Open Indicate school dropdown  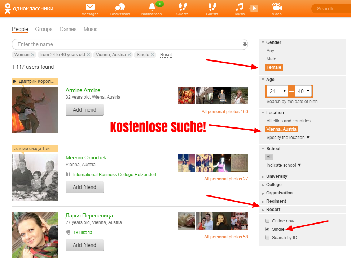click(x=284, y=165)
